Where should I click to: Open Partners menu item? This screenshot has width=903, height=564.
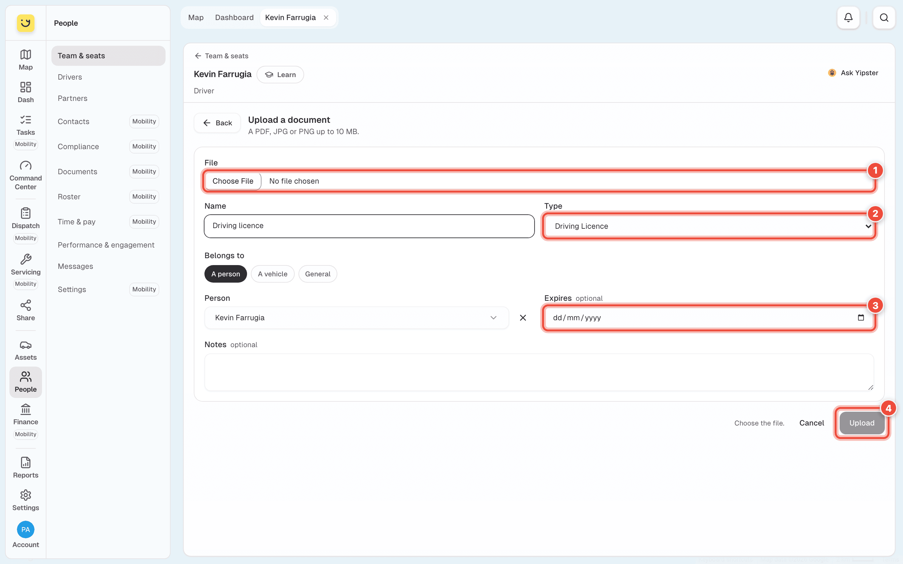pos(108,98)
